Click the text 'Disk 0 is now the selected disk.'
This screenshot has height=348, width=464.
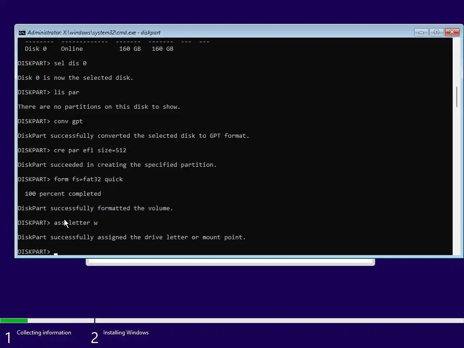point(76,78)
